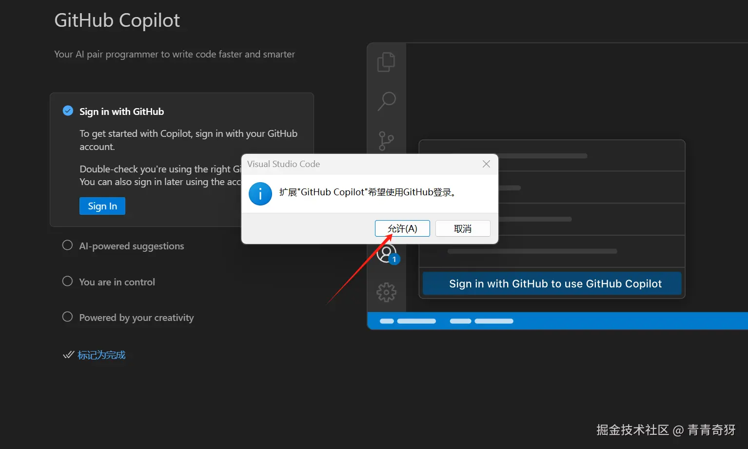748x449 pixels.
Task: Click the Manage gear icon in sidebar
Action: point(386,292)
